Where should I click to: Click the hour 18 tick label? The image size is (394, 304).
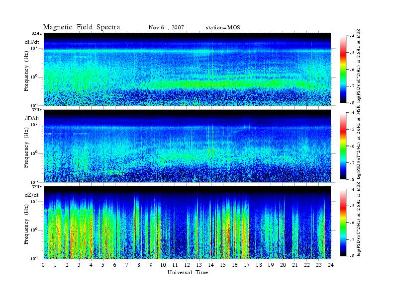pyautogui.click(x=259, y=265)
